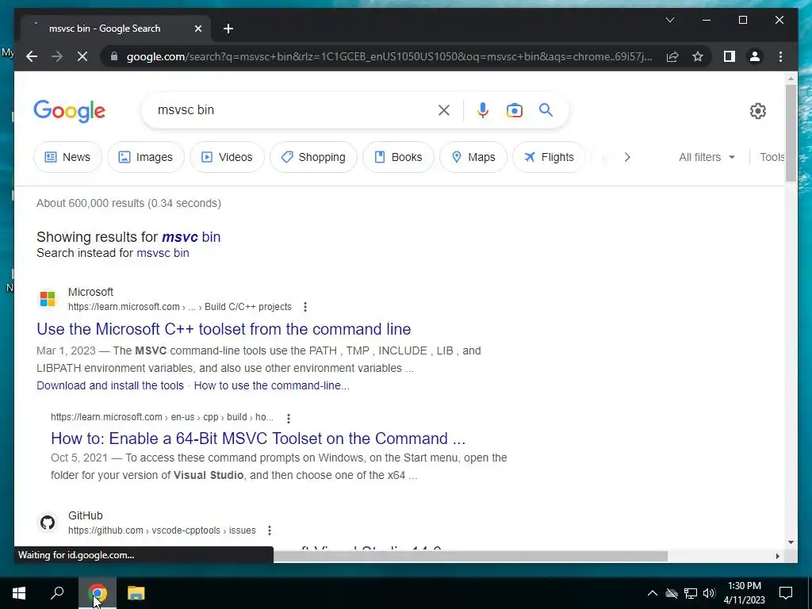812x609 pixels.
Task: Go back with the browser back arrow
Action: tap(32, 56)
